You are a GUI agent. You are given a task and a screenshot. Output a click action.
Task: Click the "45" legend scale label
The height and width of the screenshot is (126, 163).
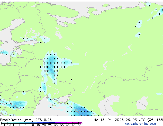[x=74, y=125]
